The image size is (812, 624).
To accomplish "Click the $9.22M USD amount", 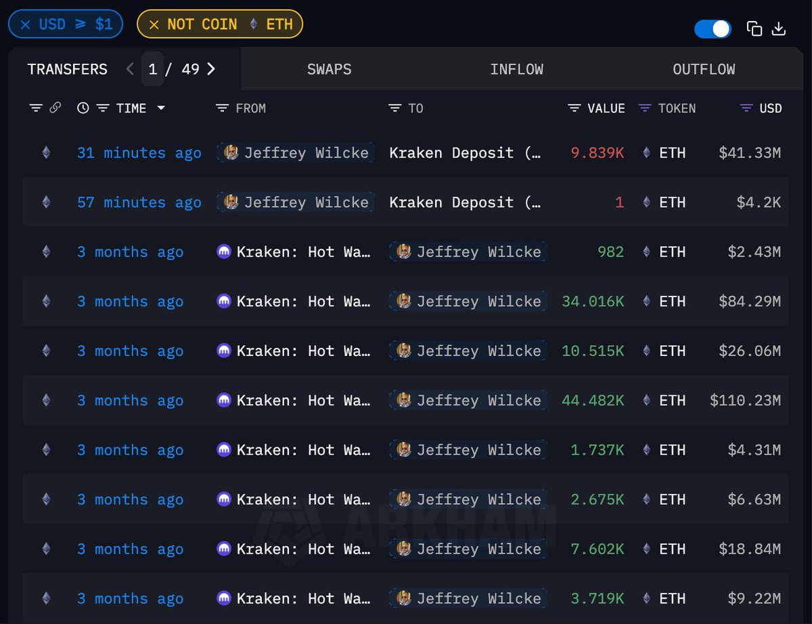I will coord(754,598).
